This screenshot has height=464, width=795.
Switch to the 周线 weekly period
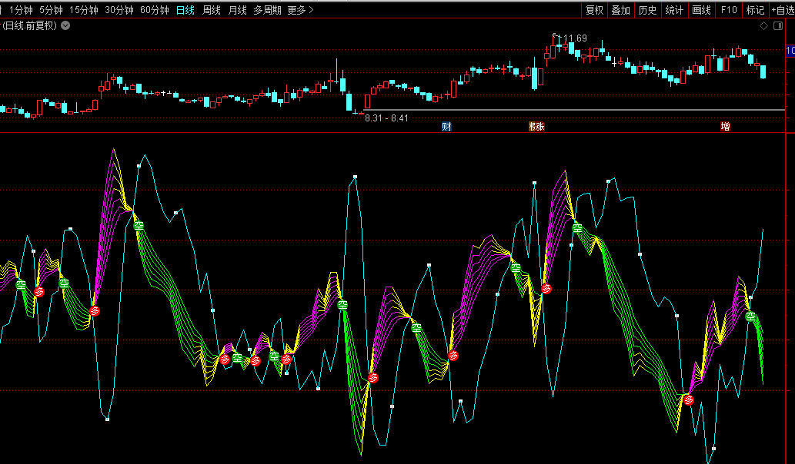click(x=211, y=10)
